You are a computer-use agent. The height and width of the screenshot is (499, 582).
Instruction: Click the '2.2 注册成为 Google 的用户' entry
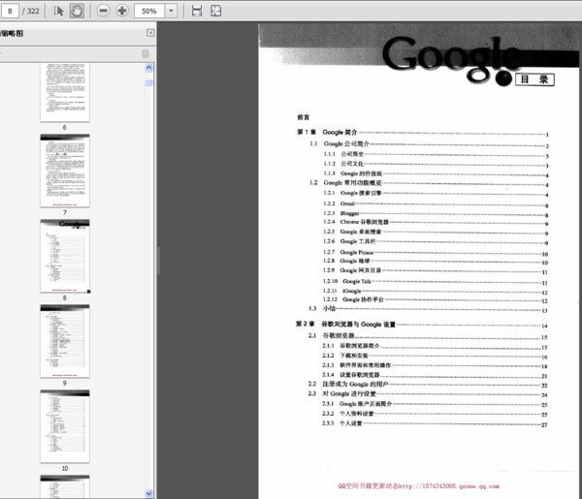428,385
